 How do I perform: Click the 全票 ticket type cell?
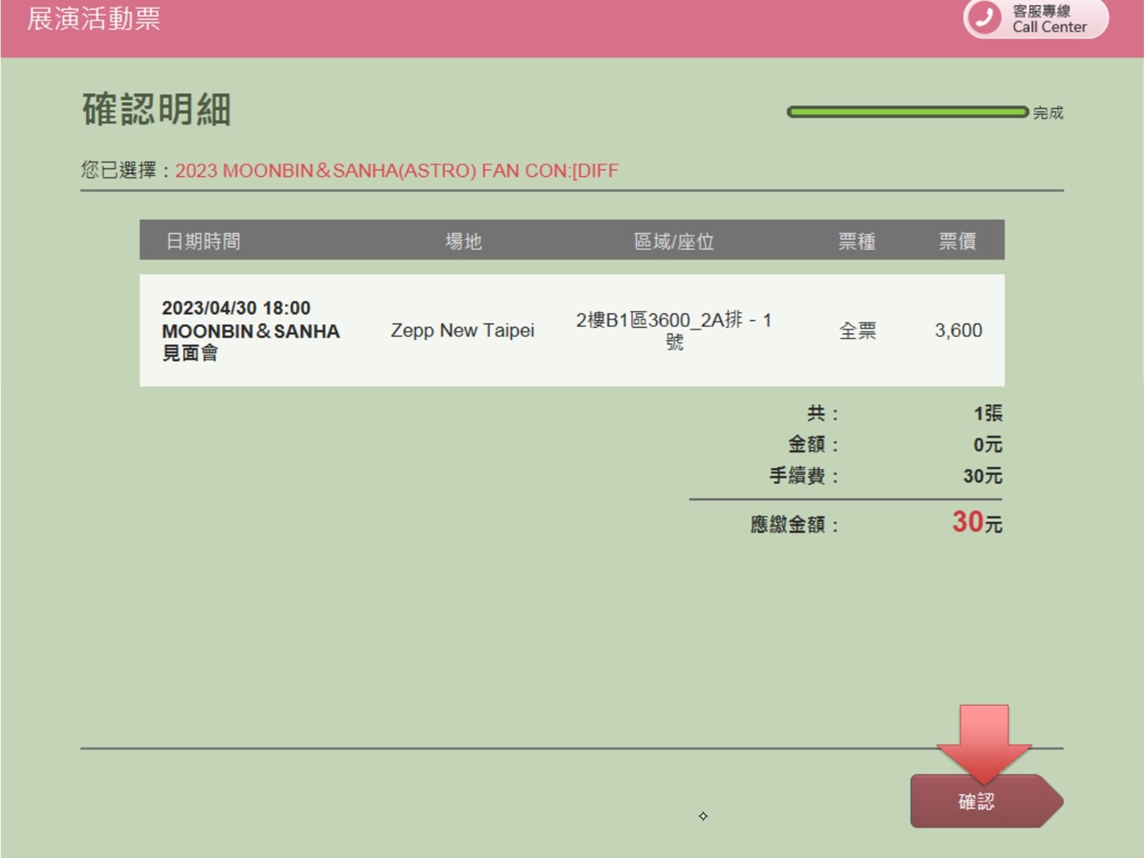tap(857, 331)
